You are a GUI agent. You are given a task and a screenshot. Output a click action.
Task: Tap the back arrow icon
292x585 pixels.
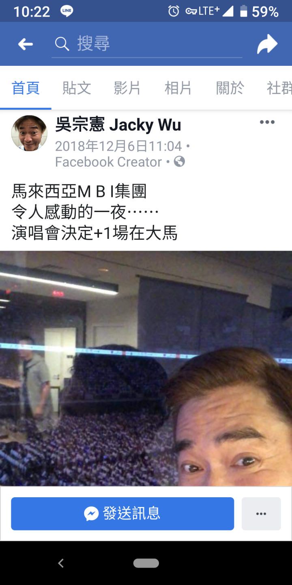tap(26, 44)
